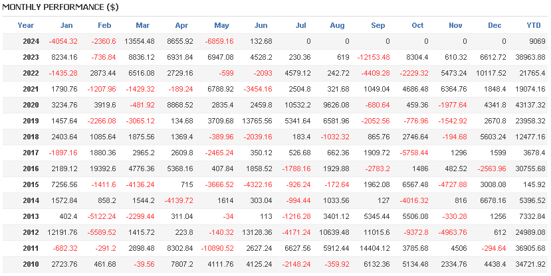Click the YTD column header

pyautogui.click(x=533, y=25)
